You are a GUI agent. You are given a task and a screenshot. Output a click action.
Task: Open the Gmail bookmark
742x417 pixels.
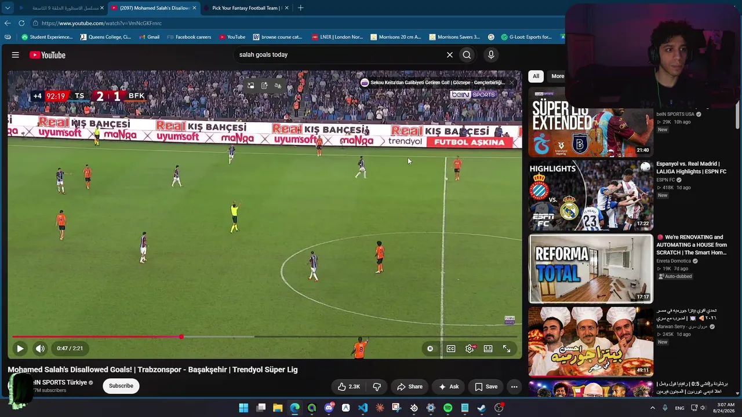[149, 37]
